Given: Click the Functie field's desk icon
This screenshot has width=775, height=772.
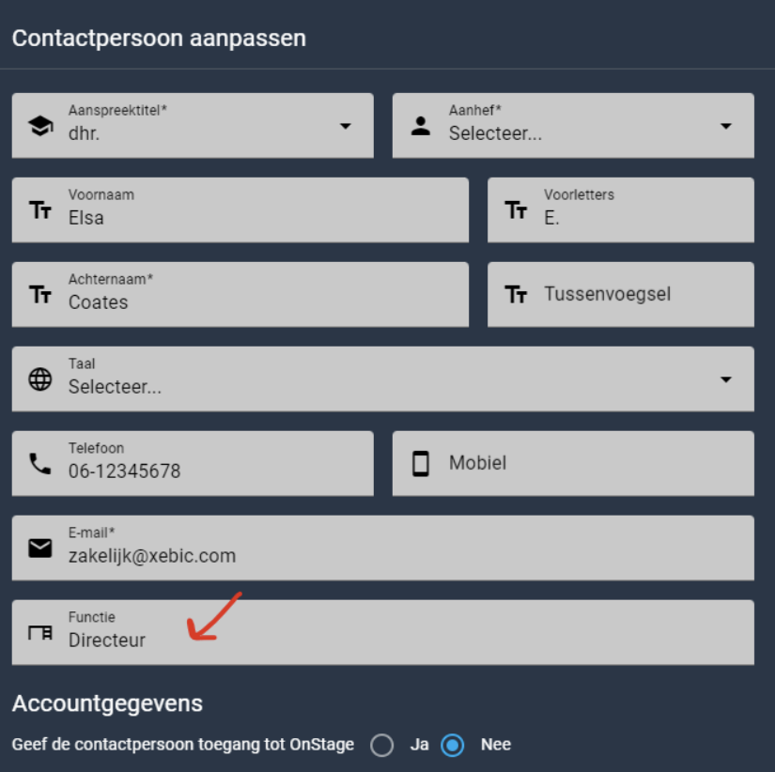Looking at the screenshot, I should tap(40, 633).
